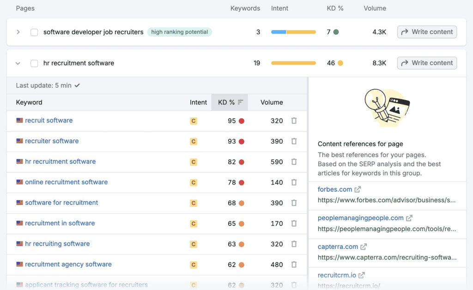Viewport: 473px width, 290px height.
Task: Check the 'software developer job recruiters' checkbox
Action: 34,32
